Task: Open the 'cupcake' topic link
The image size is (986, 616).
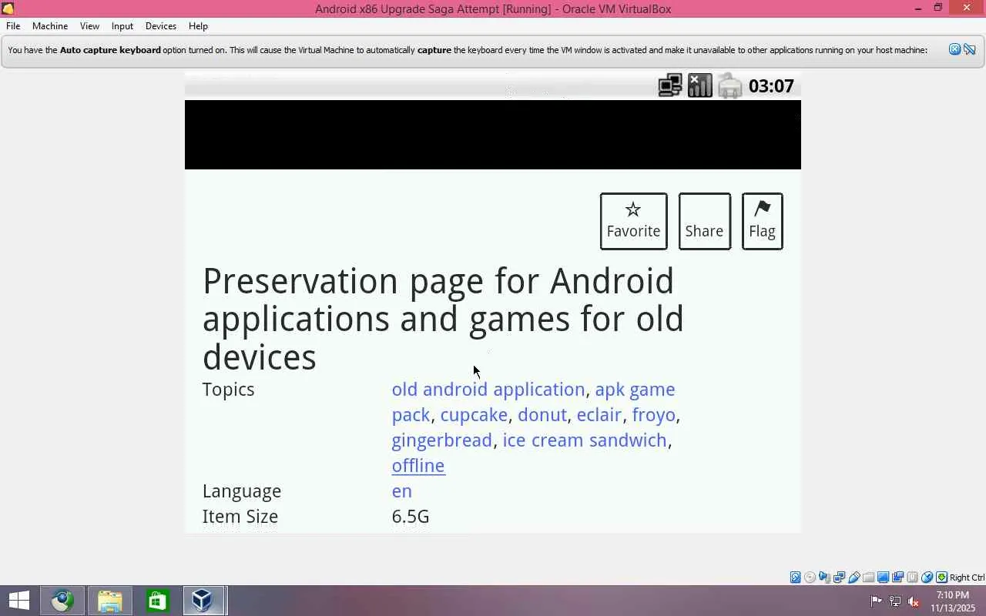Action: 474,415
